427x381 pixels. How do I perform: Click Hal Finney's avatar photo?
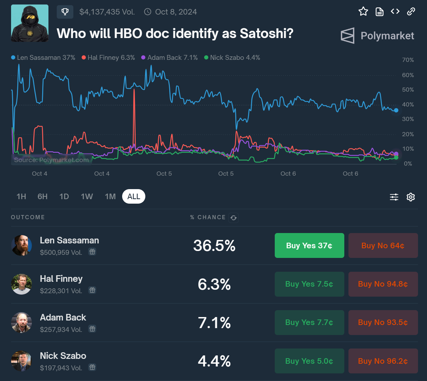click(x=21, y=284)
